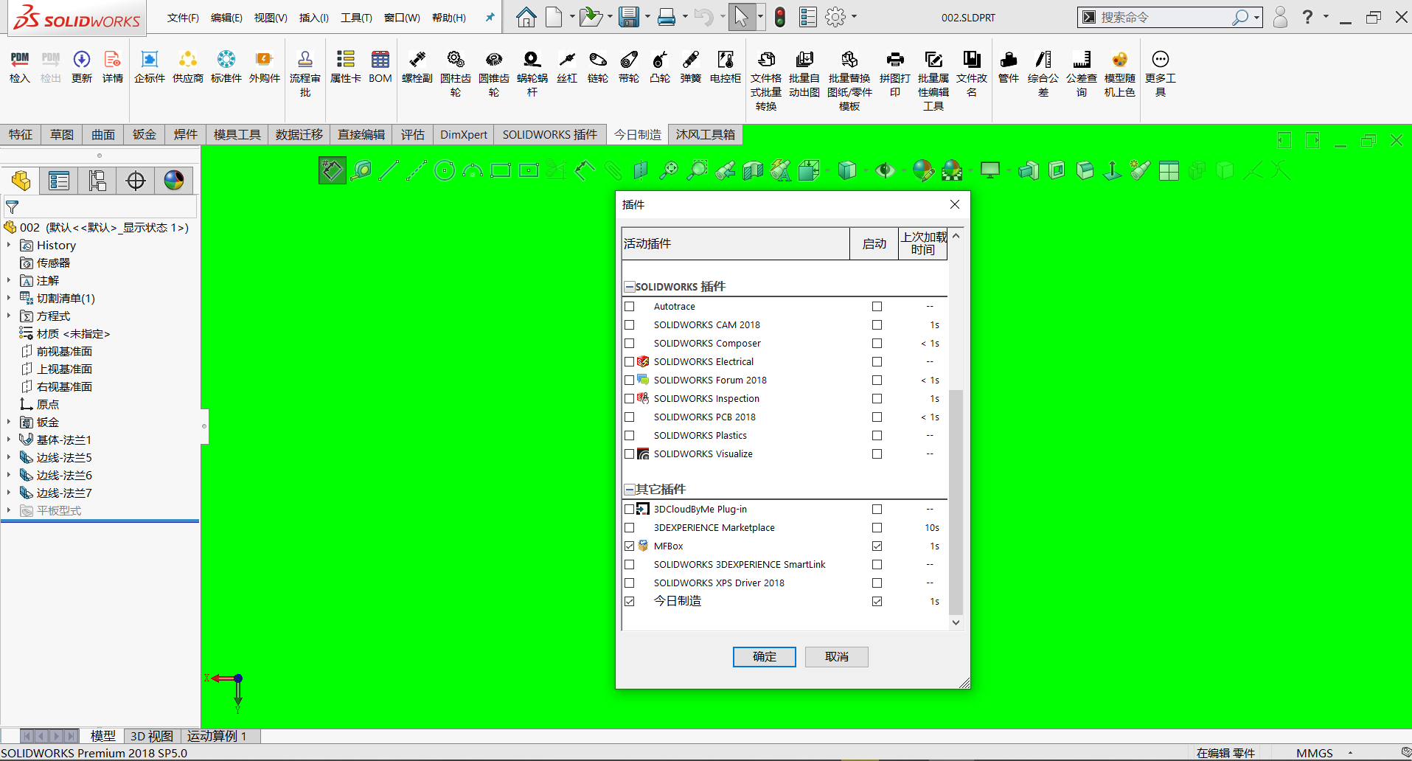The height and width of the screenshot is (761, 1412).
Task: Launch the 弹簧 spring tool
Action: click(691, 66)
